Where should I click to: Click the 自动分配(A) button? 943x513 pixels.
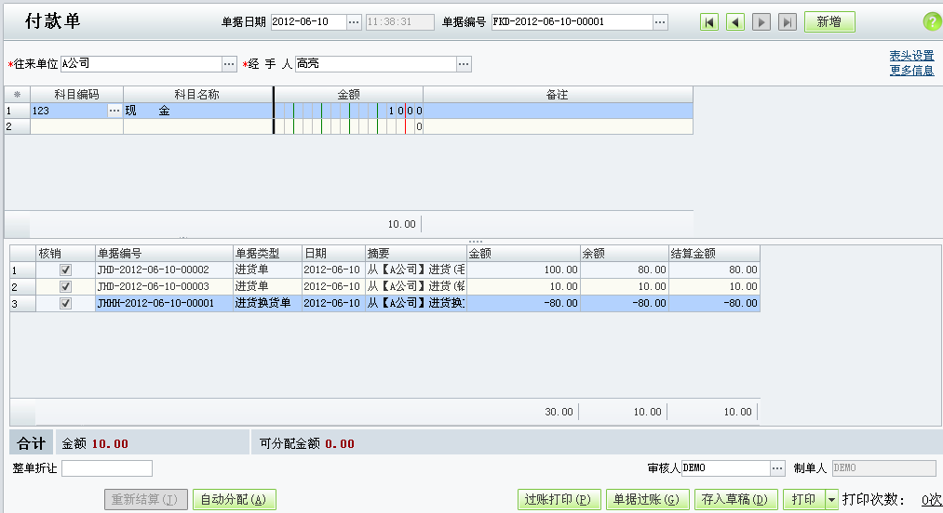click(234, 499)
